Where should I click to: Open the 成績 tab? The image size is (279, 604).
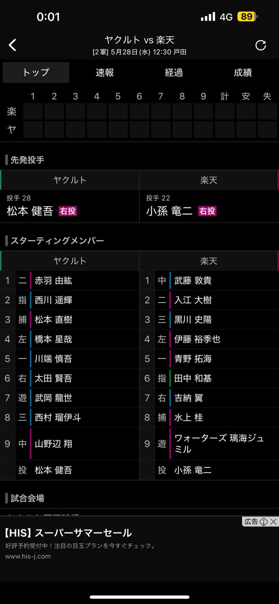[243, 72]
